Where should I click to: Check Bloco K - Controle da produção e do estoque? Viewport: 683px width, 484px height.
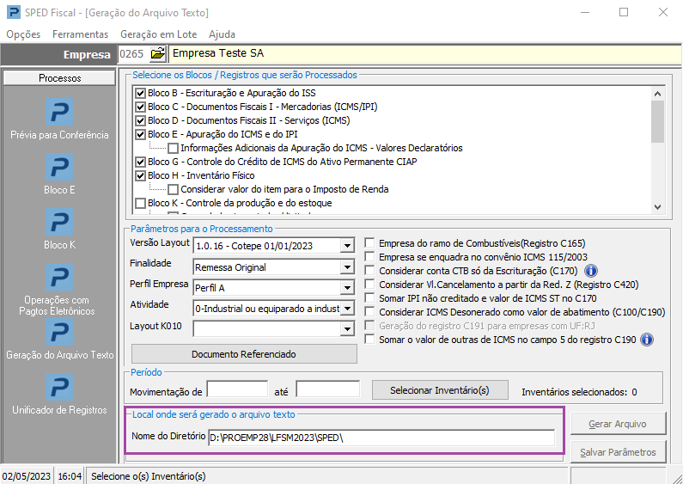pos(140,203)
